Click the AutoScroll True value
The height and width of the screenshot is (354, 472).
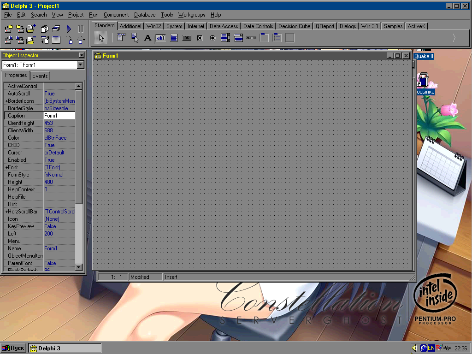pyautogui.click(x=59, y=94)
